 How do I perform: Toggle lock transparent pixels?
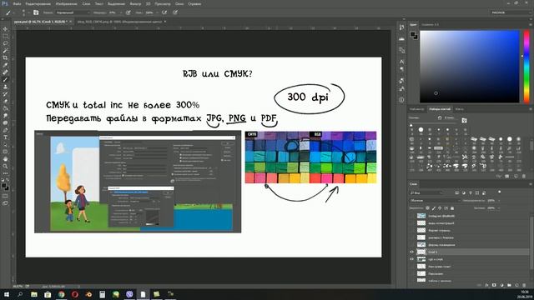[x=428, y=207]
